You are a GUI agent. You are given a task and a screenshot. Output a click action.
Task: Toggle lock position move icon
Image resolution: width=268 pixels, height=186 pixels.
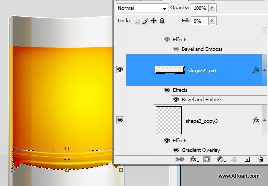[154, 21]
